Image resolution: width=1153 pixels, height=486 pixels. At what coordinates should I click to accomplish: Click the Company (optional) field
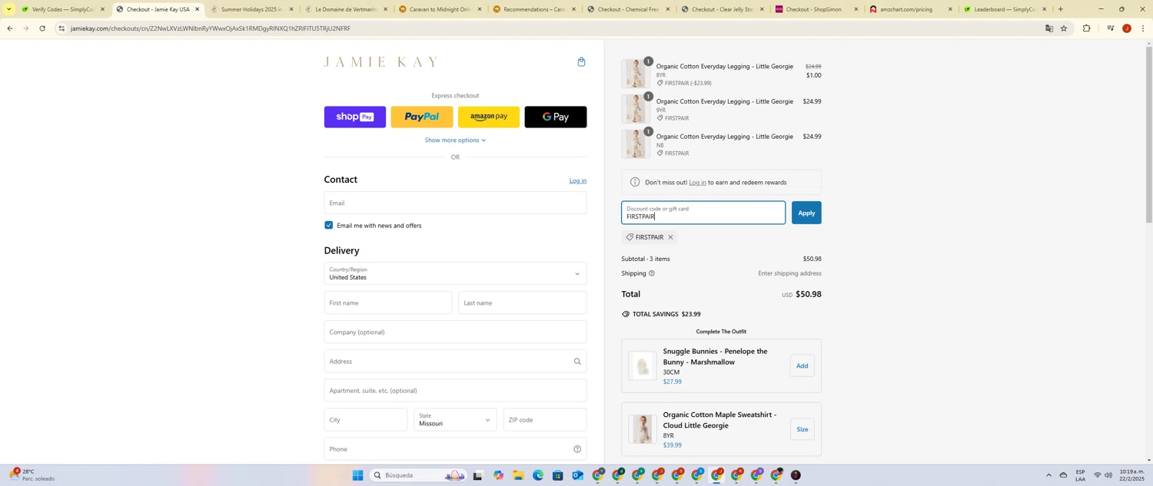[455, 332]
